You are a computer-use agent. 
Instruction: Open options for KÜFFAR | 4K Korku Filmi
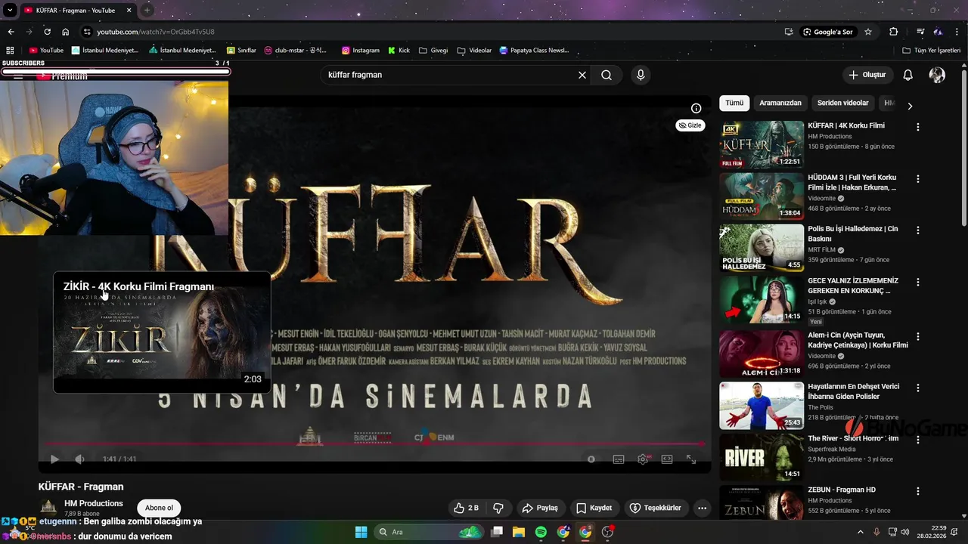click(x=918, y=127)
